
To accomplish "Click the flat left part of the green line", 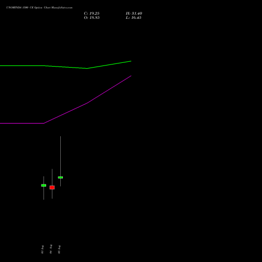I will pos(22,65).
